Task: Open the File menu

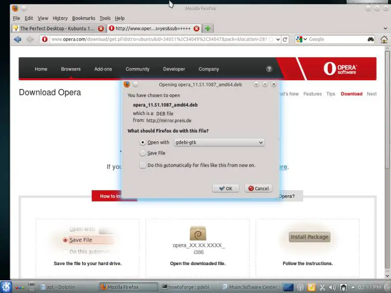Action: pyautogui.click(x=17, y=18)
